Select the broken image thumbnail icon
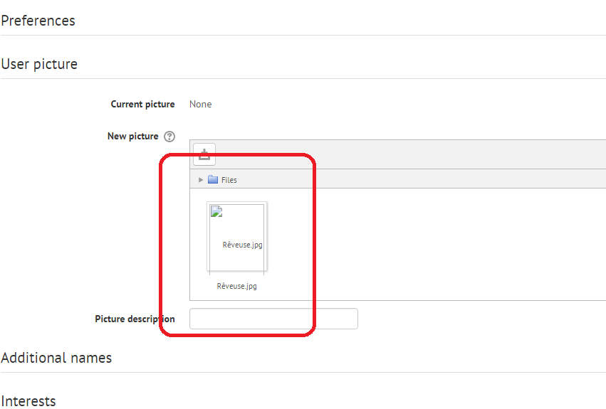This screenshot has height=409, width=606. 216,211
